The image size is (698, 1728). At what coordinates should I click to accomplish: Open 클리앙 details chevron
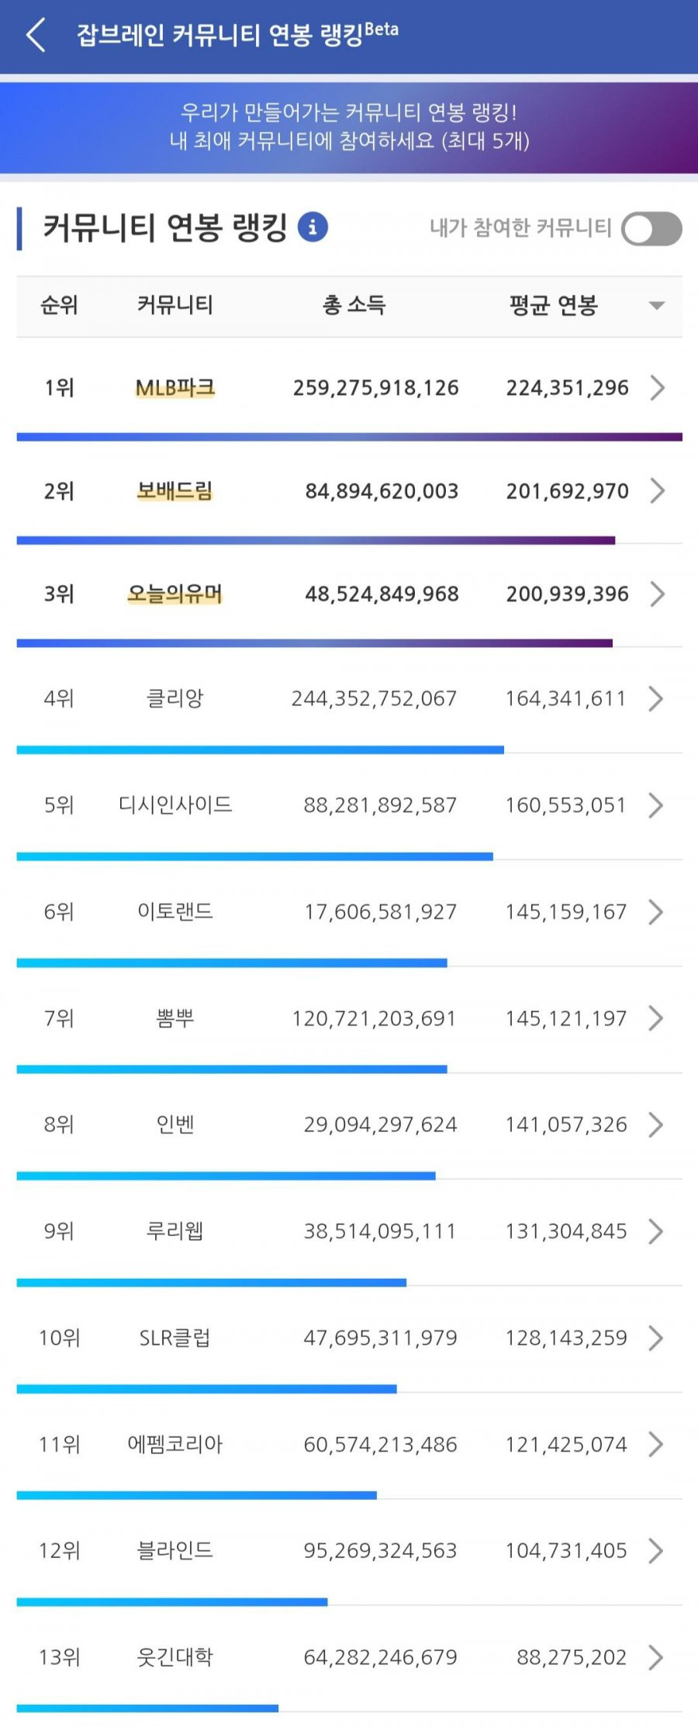tap(655, 698)
